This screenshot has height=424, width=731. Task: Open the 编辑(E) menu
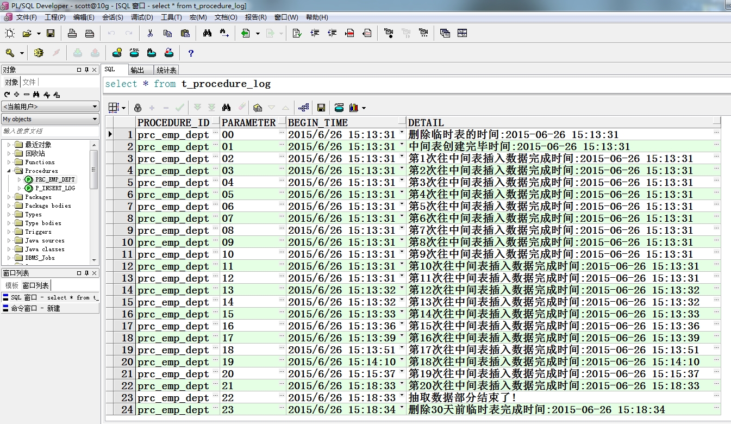point(84,17)
